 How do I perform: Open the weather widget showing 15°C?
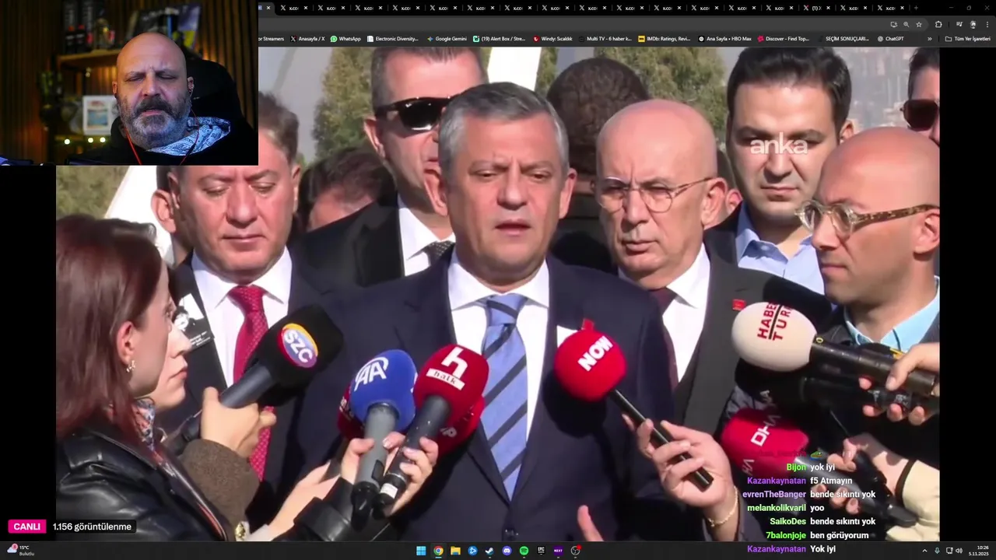pyautogui.click(x=21, y=550)
